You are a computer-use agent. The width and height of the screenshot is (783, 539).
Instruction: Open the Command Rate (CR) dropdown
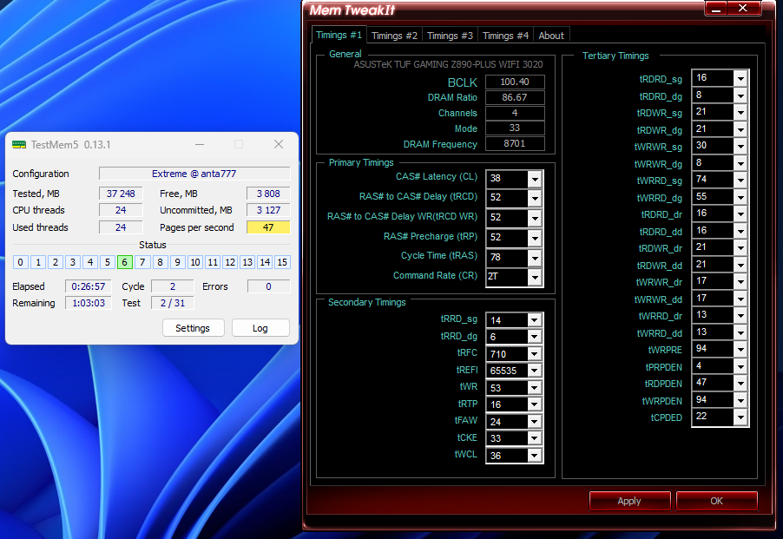(x=535, y=278)
